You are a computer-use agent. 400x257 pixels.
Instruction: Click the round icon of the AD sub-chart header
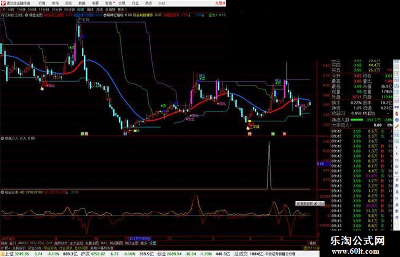click(x=3, y=192)
